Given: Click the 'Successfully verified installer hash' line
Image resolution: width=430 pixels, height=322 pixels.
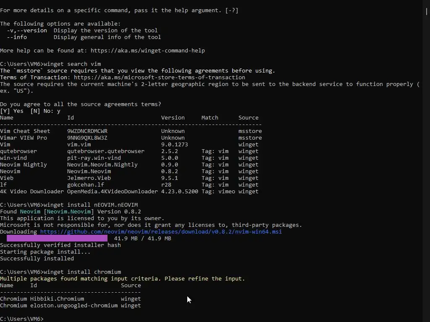Looking at the screenshot, I should [60, 245].
